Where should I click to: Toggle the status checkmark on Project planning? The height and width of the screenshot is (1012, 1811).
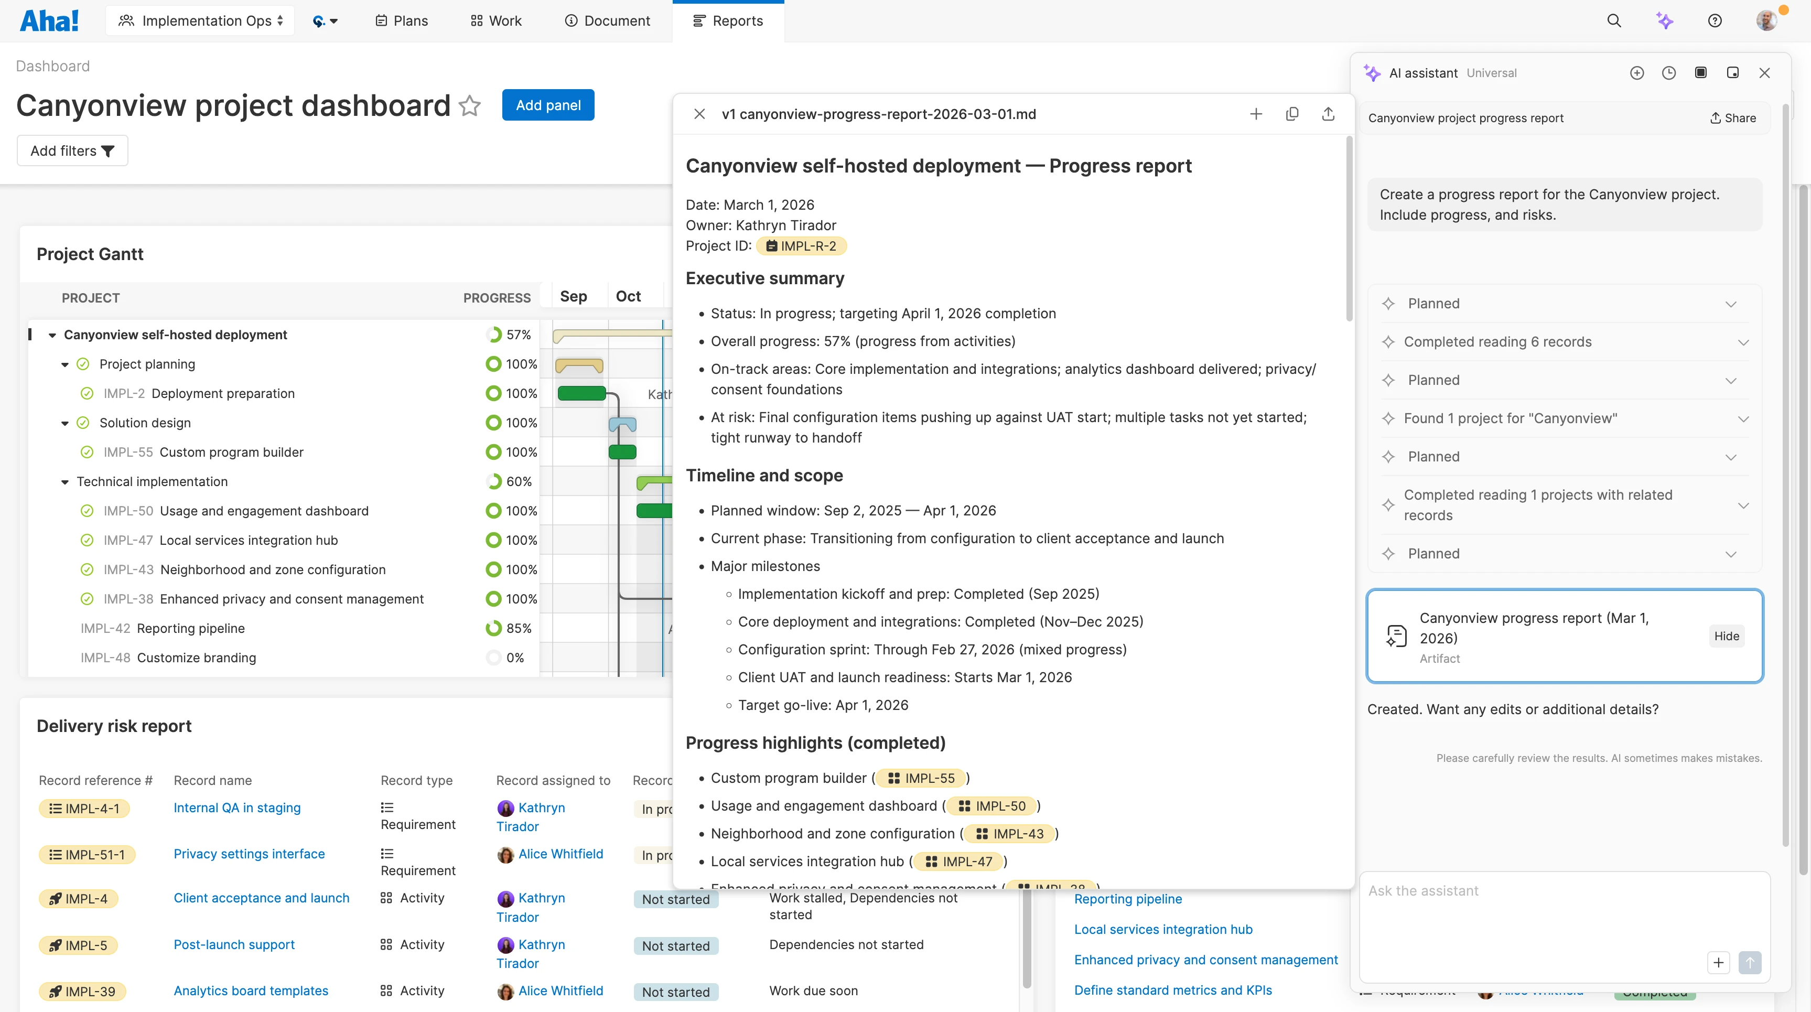82,363
